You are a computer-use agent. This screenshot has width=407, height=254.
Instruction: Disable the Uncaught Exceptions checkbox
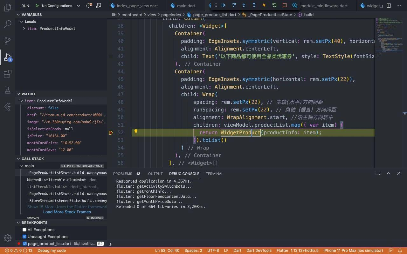[24, 237]
